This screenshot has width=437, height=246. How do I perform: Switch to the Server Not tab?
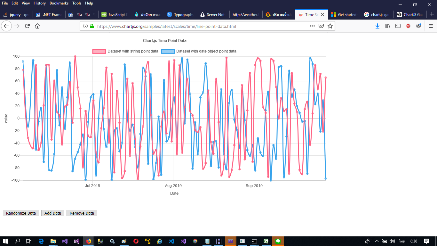click(x=213, y=14)
